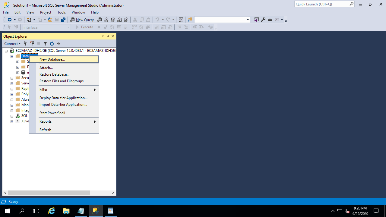Open the Reports submenu
386x217 pixels.
point(64,121)
